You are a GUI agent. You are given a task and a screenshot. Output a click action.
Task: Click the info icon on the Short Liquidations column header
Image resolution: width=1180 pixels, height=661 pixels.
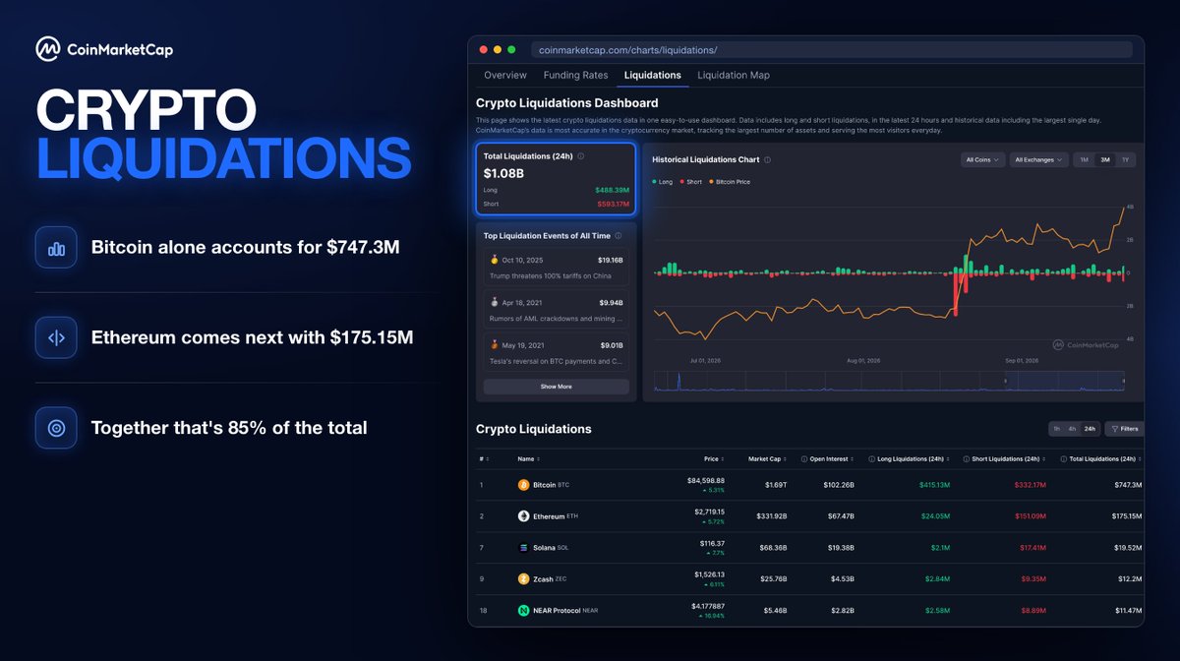968,459
